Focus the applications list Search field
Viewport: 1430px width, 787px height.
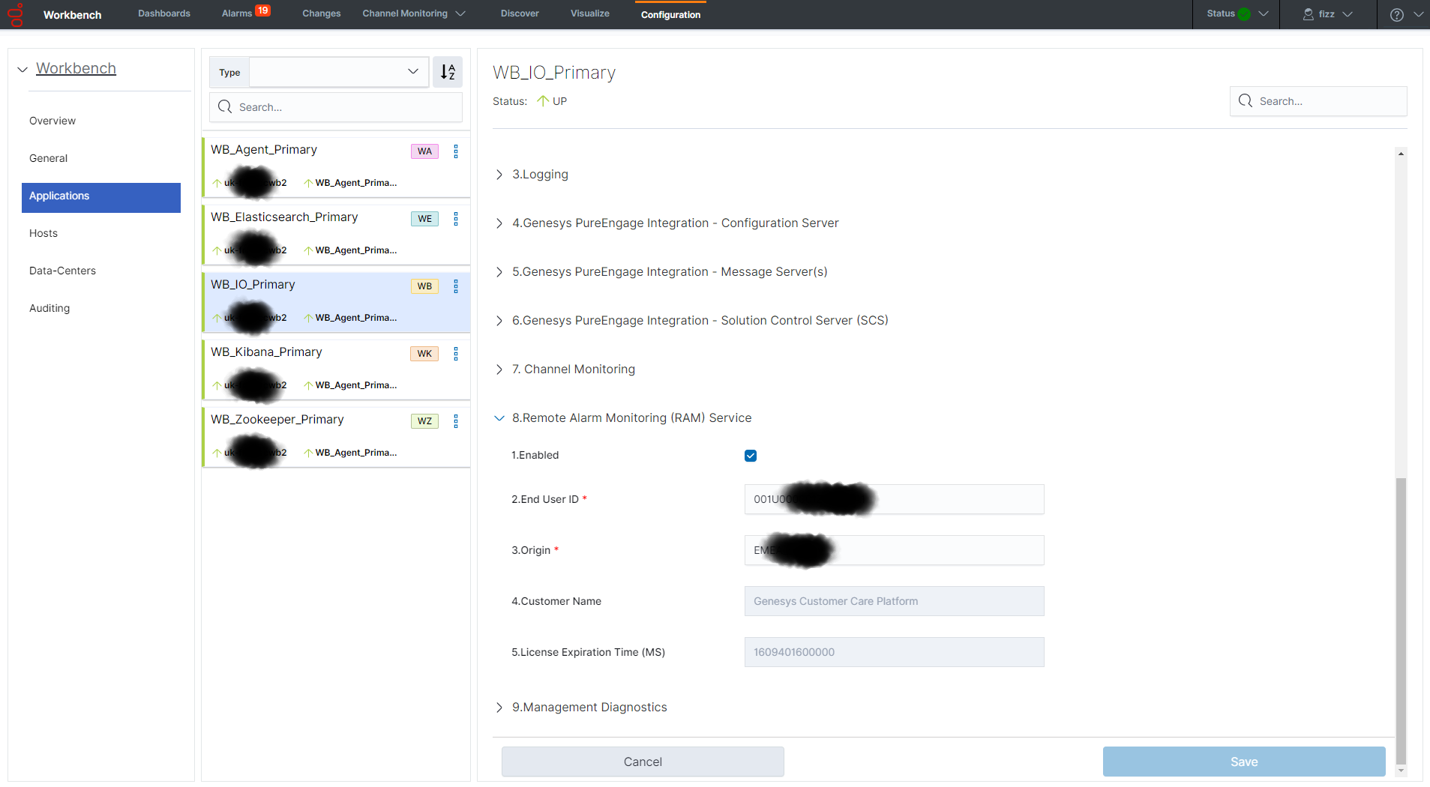point(336,107)
